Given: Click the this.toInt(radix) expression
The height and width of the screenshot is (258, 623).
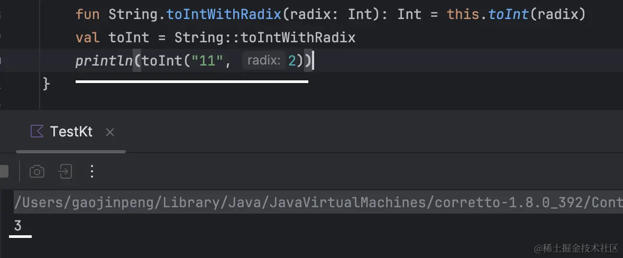Looking at the screenshot, I should [x=516, y=14].
